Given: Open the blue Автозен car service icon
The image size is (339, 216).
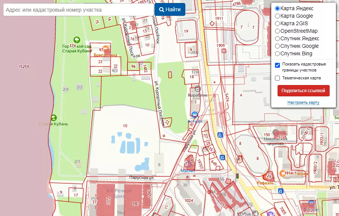Looking at the screenshot, I should tap(194, 115).
